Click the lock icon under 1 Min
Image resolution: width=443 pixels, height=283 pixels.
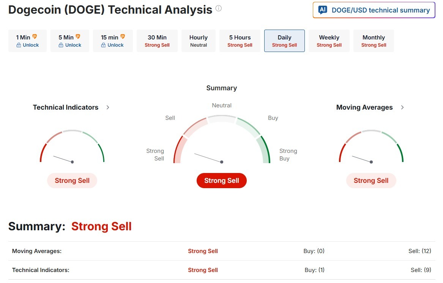click(x=19, y=45)
